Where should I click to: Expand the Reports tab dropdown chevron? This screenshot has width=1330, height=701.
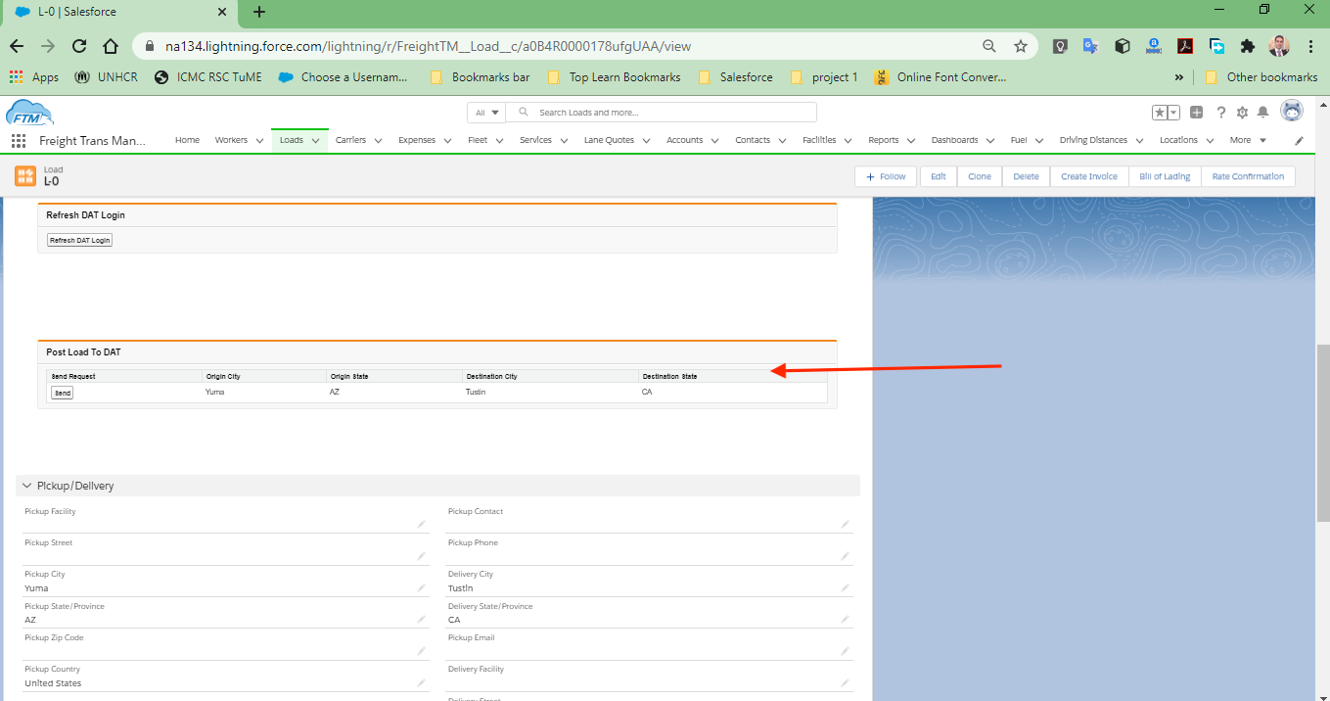coord(910,141)
